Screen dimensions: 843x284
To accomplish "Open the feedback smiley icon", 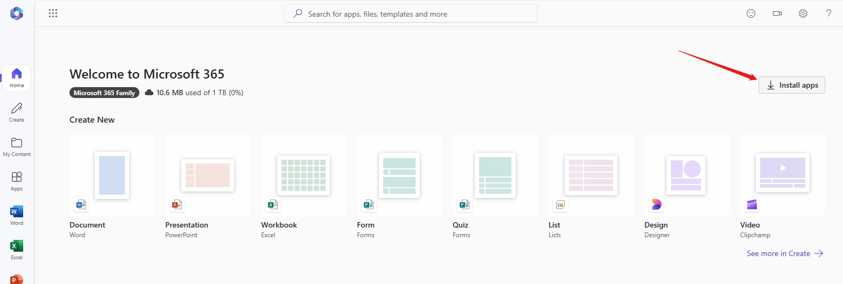I will click(x=751, y=13).
